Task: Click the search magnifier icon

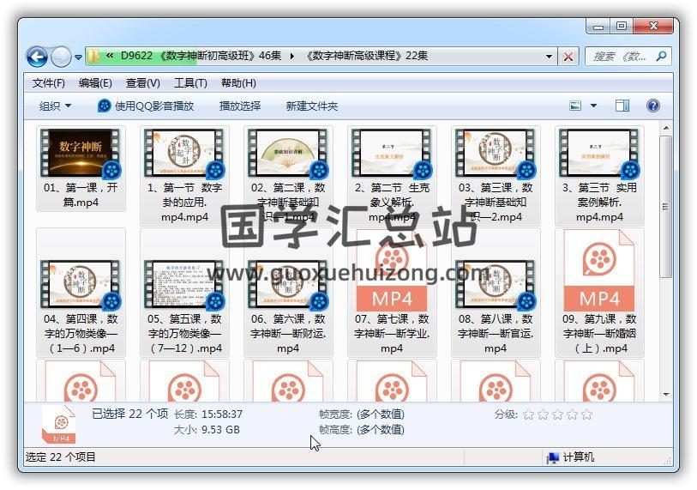Action: click(x=661, y=57)
